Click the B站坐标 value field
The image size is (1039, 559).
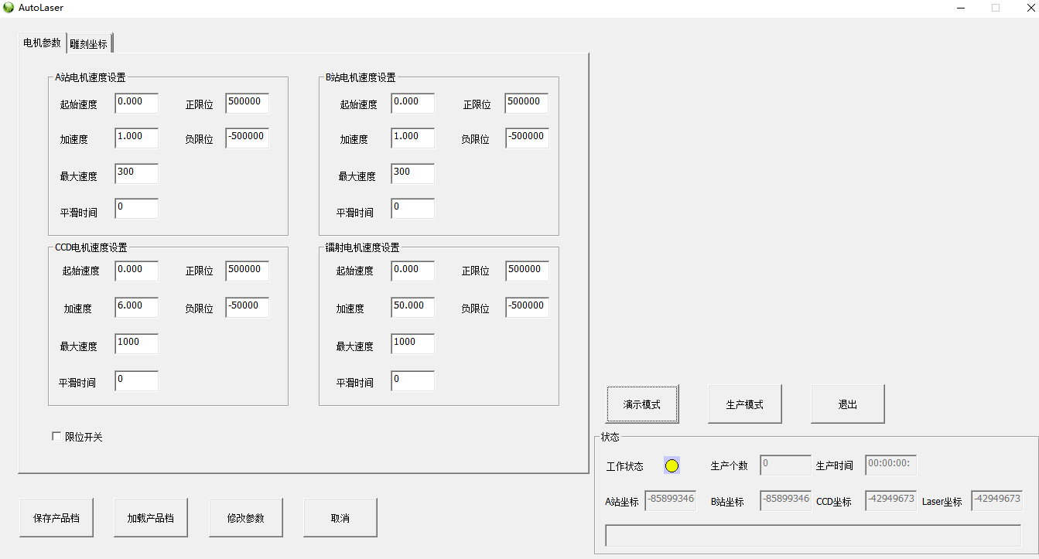point(786,501)
